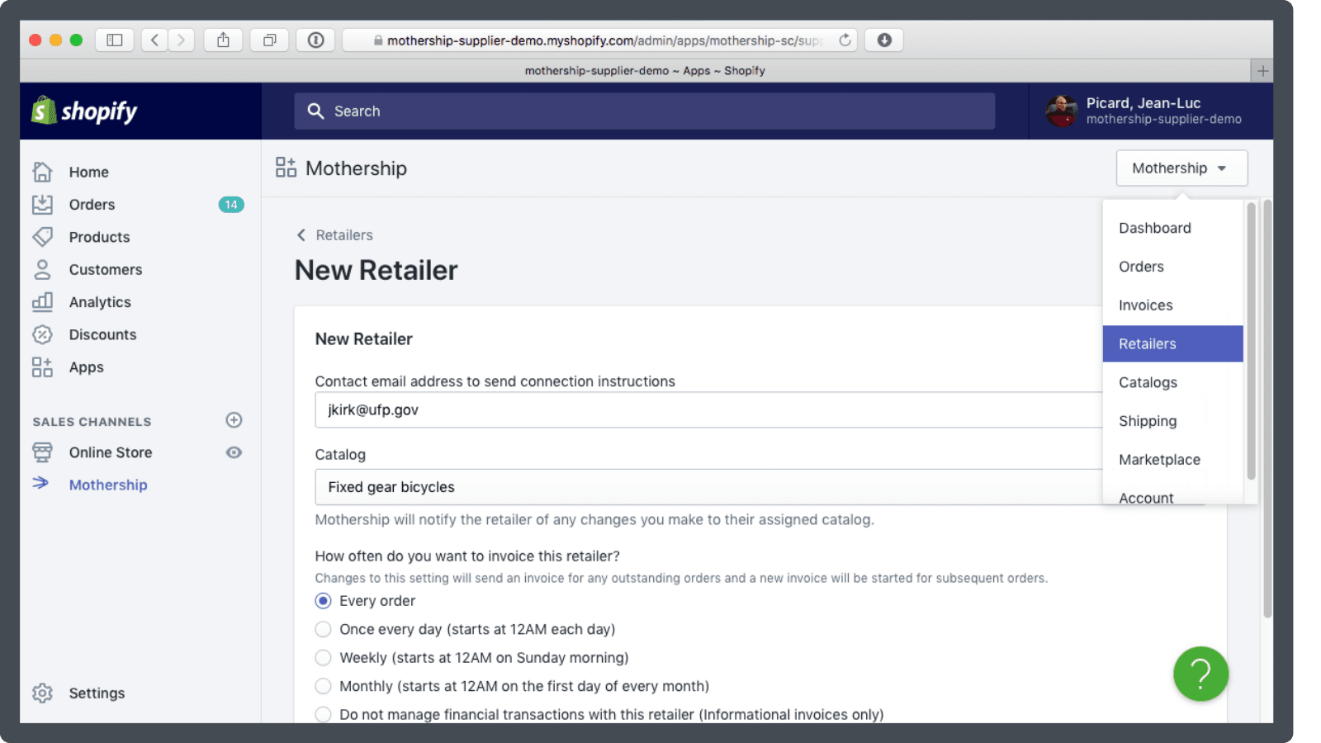This screenshot has width=1321, height=743.
Task: Toggle Online Store visibility with the eye icon
Action: click(234, 452)
